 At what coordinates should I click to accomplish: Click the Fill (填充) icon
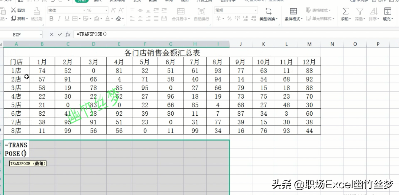coord(387,11)
